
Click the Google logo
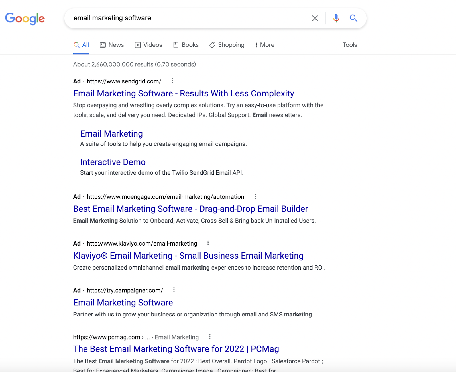[x=25, y=19]
